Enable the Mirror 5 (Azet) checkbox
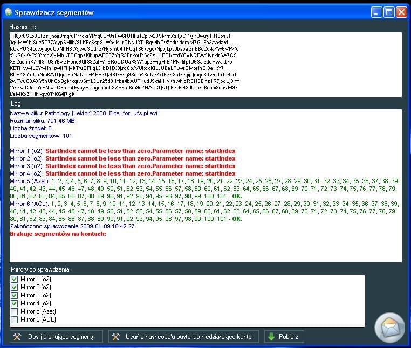The width and height of the screenshot is (411, 348). [15, 311]
